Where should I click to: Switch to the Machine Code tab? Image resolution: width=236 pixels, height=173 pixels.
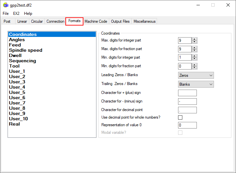tap(96, 21)
